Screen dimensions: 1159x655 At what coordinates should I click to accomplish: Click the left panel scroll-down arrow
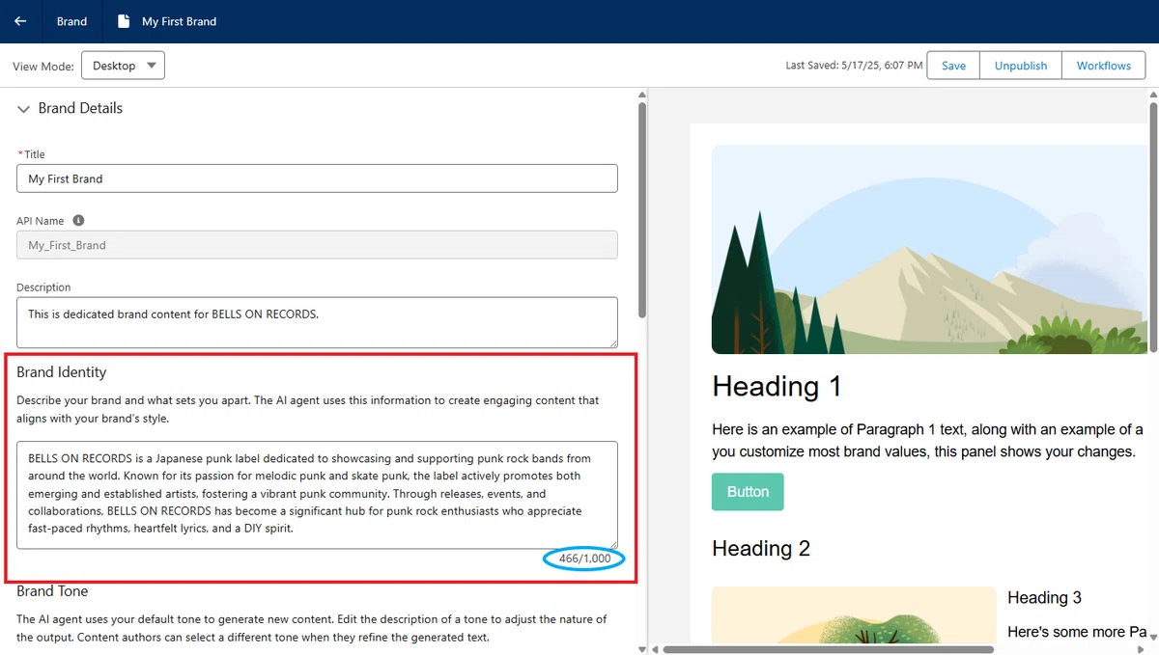(642, 648)
